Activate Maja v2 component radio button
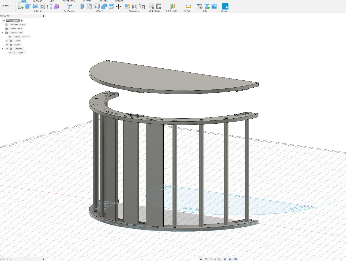 click(x=22, y=21)
